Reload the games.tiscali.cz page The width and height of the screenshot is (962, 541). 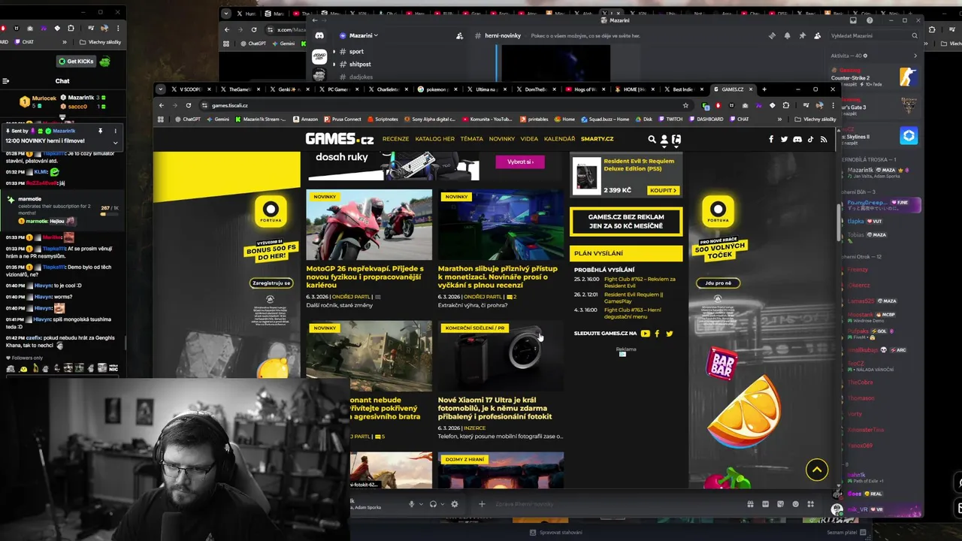coord(188,105)
